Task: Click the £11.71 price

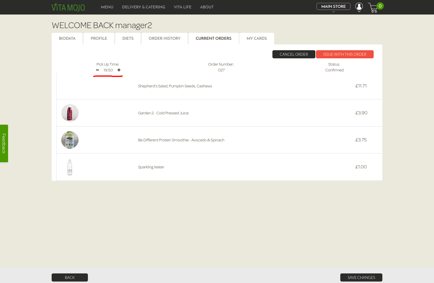Action: coord(361,86)
